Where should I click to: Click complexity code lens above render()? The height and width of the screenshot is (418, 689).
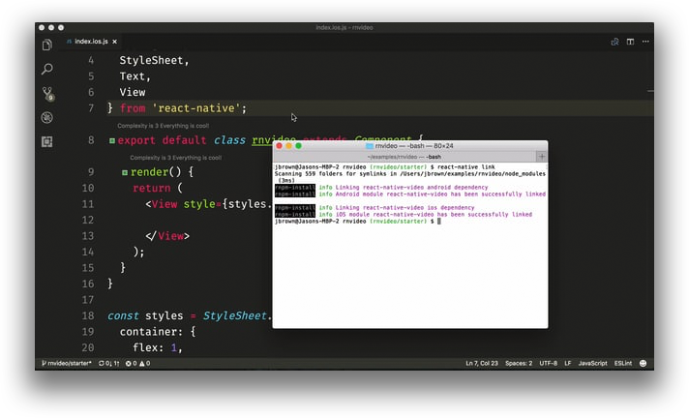(x=175, y=158)
